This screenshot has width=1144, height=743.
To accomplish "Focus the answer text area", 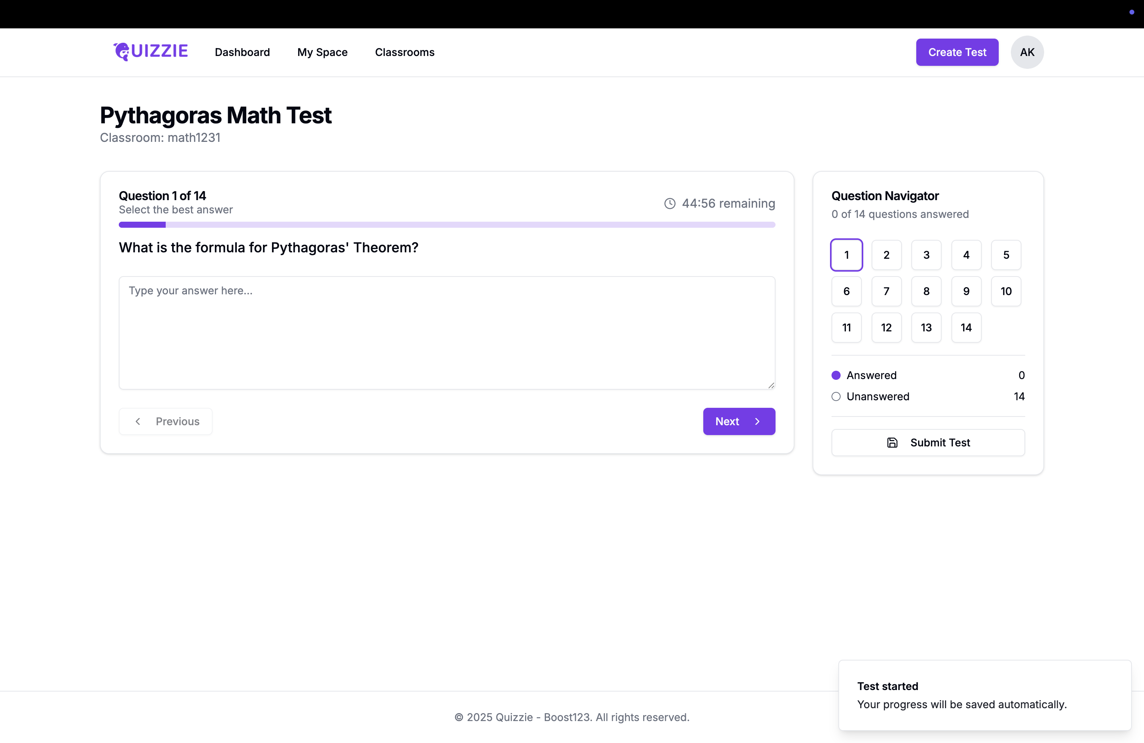I will click(x=446, y=333).
